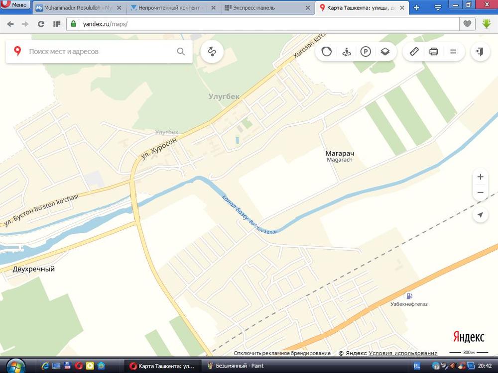
Task: Open the Условия использования link
Action: tap(403, 353)
